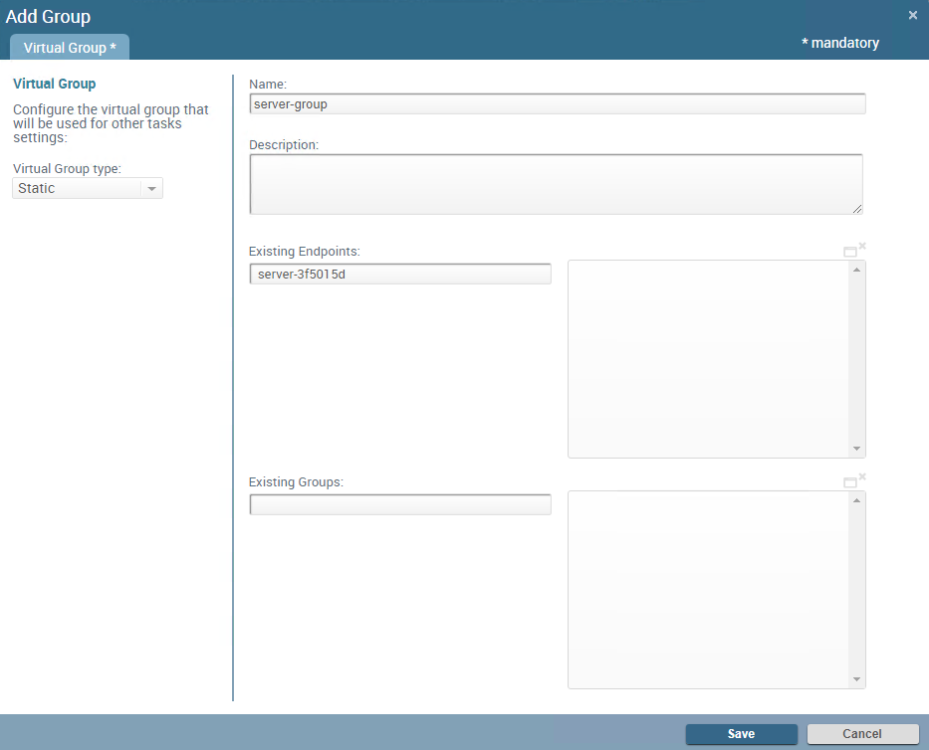Click inside the selected endpoints list box
929x750 pixels.
[x=708, y=359]
